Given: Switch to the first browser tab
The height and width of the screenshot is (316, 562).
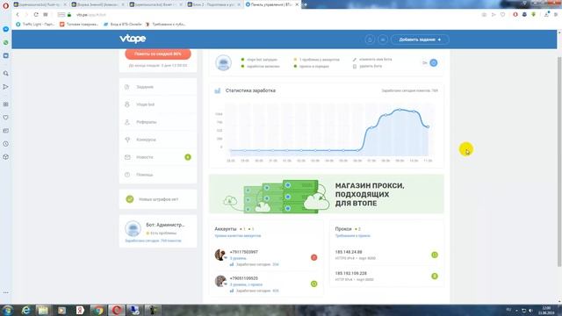Looking at the screenshot, I should click(40, 4).
